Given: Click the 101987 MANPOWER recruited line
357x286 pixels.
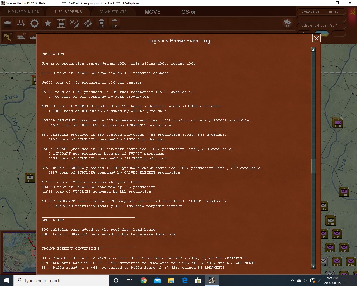Looking at the screenshot, I should (x=134, y=201).
